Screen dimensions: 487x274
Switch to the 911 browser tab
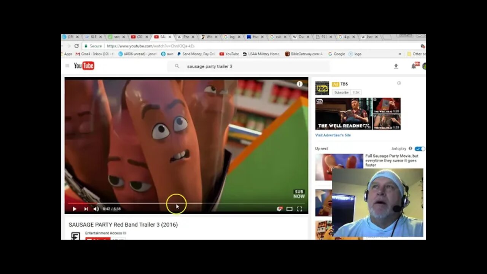324,37
